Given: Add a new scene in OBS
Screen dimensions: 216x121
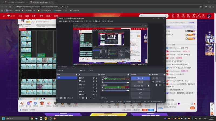Looking at the screenshot, I should point(58,98).
